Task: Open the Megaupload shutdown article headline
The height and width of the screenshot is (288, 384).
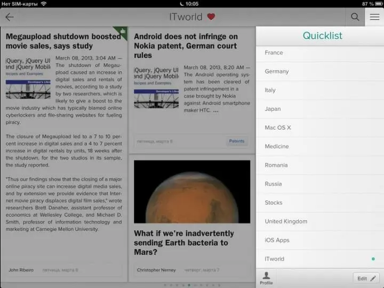Action: coord(63,41)
